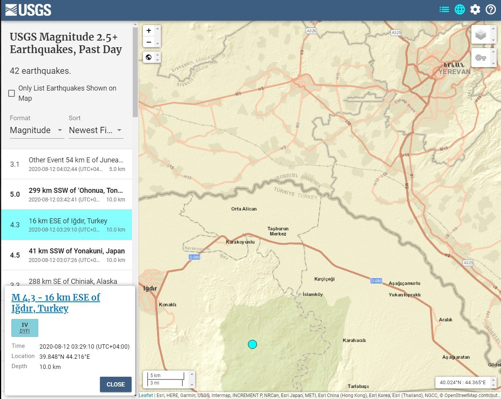Click the zoom to world globe button
501x399 pixels.
click(149, 57)
